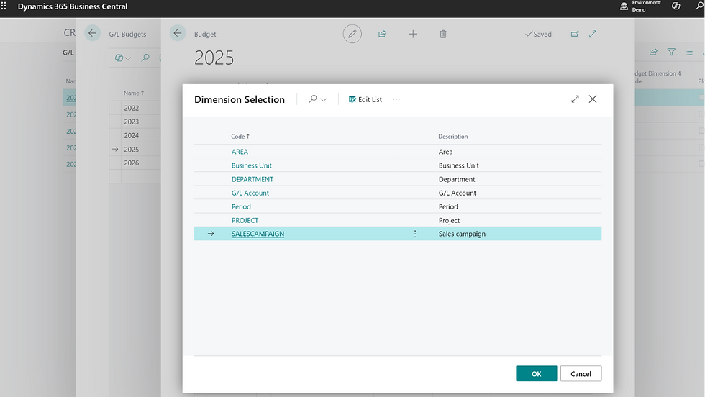Click the 'Area' description cell
Image resolution: width=705 pixels, height=397 pixels.
445,152
